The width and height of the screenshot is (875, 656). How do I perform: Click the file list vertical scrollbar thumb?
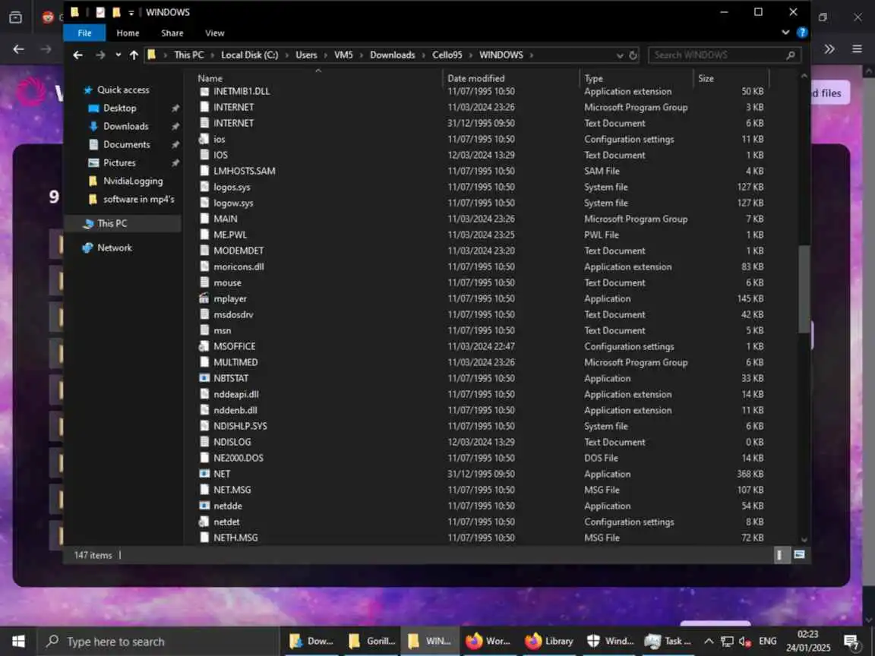804,289
